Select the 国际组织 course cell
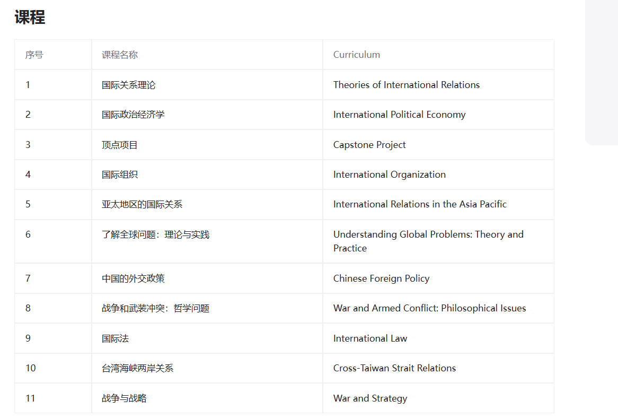Image resolution: width=618 pixels, height=418 pixels. pyautogui.click(x=120, y=175)
